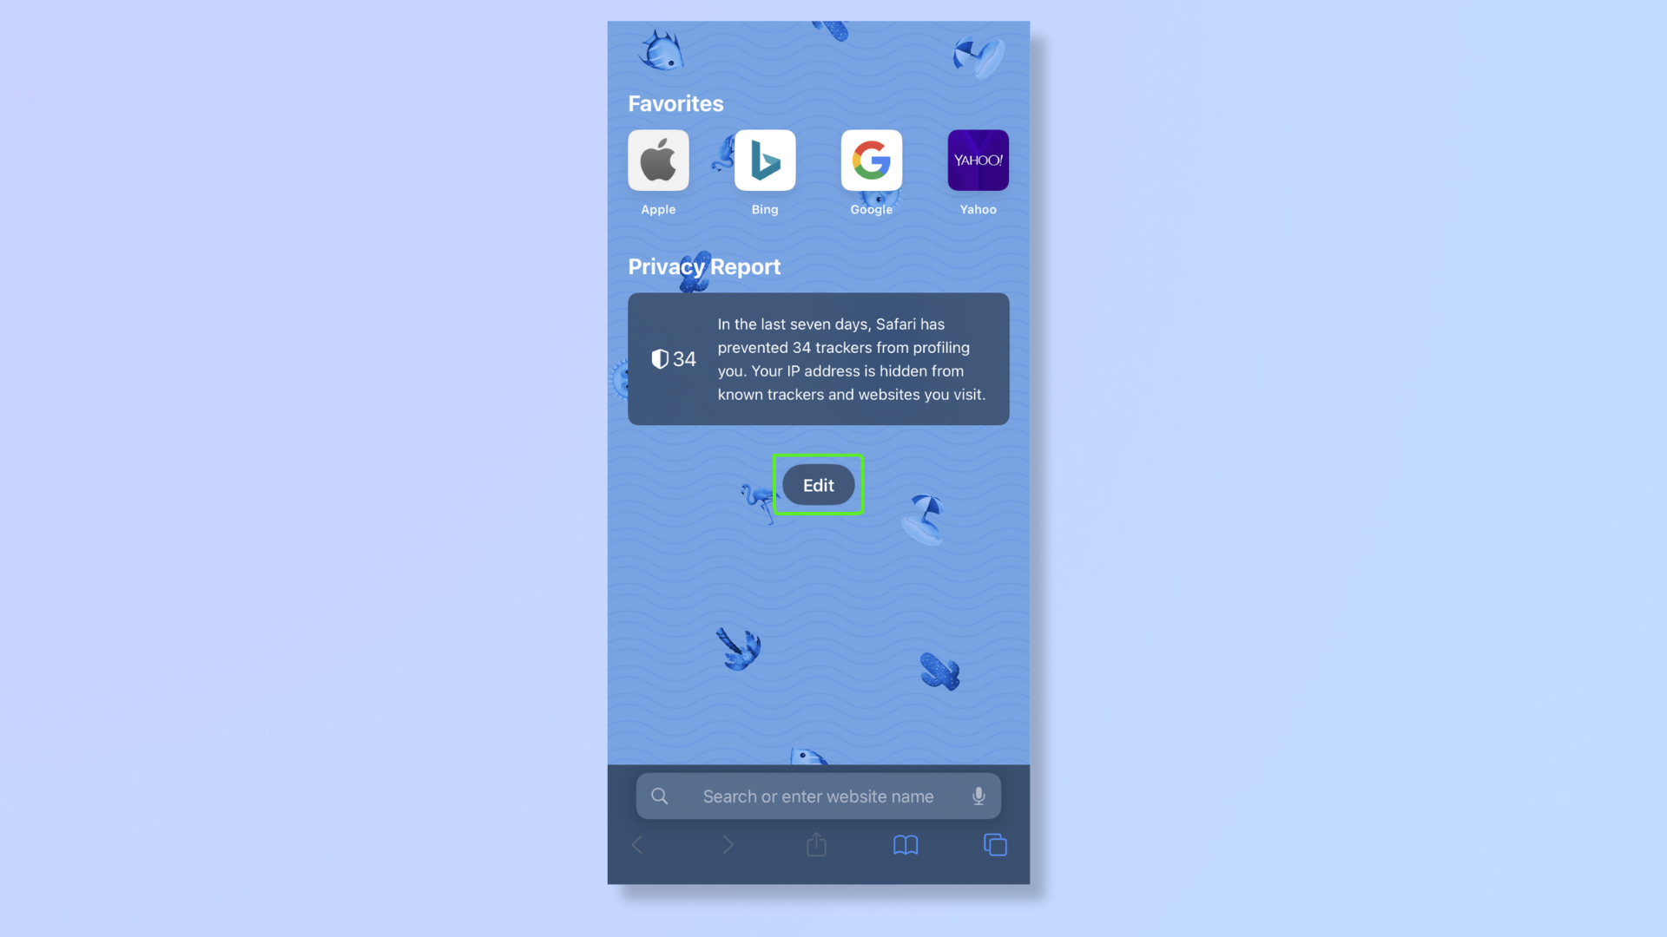Tap the Safari back navigation arrow
This screenshot has height=937, width=1667.
coord(640,844)
